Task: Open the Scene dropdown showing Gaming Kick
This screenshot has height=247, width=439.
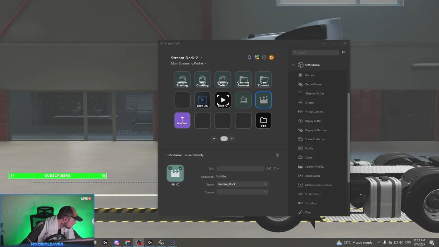Action: 242,184
